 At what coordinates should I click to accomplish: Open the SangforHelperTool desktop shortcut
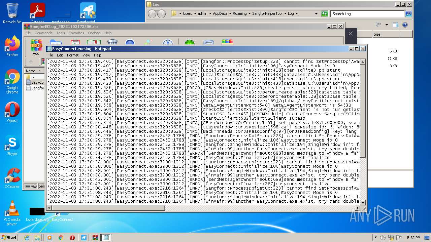tap(88, 13)
